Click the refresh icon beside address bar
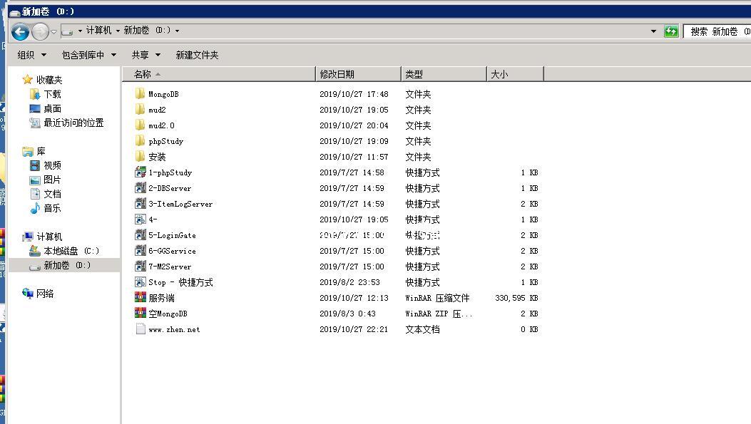The height and width of the screenshot is (424, 751). click(x=670, y=31)
